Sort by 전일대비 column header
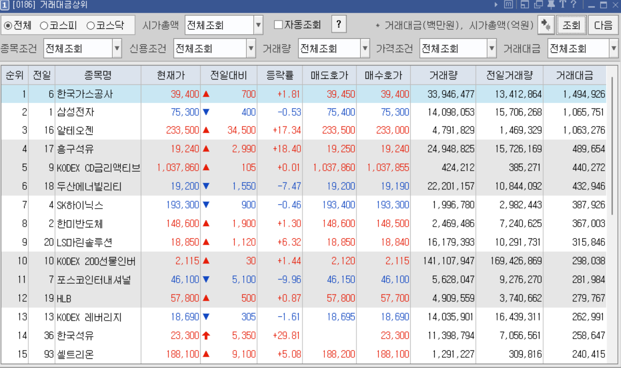This screenshot has width=621, height=368. 228,75
